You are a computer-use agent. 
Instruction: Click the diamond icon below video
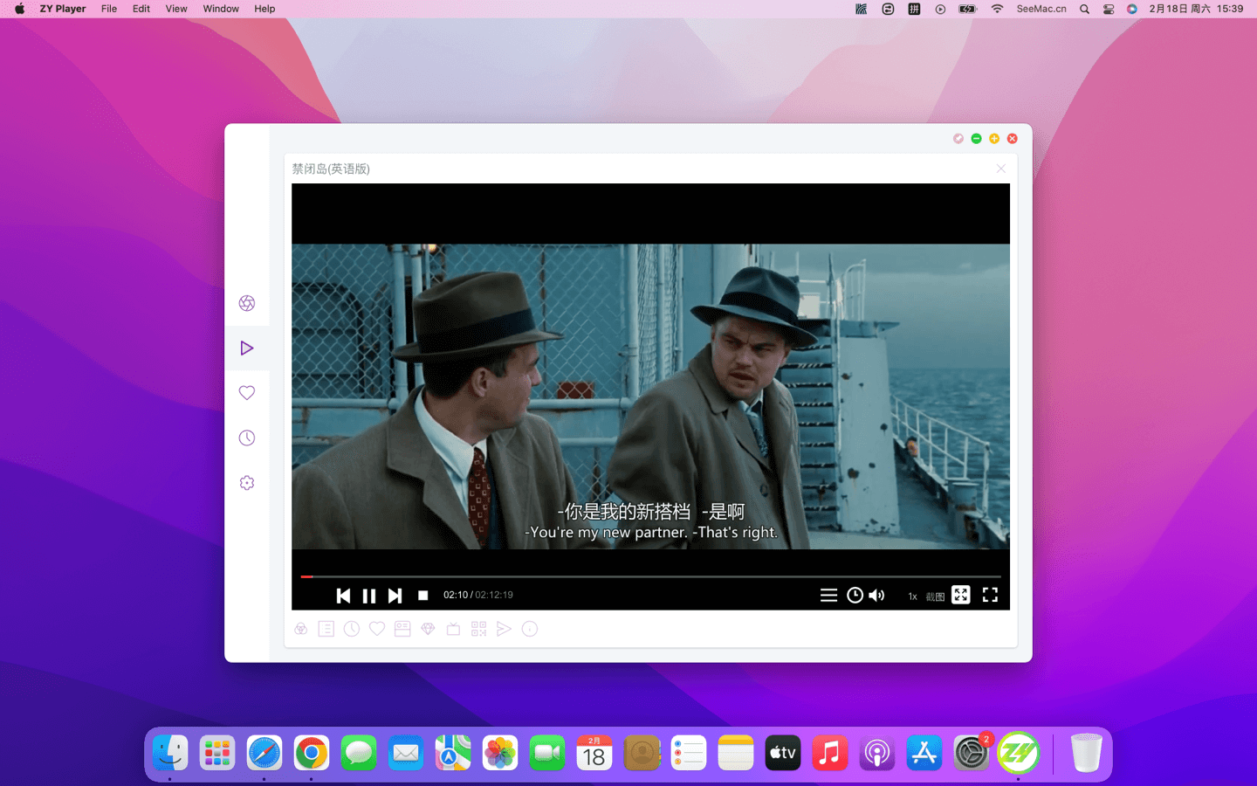point(428,629)
